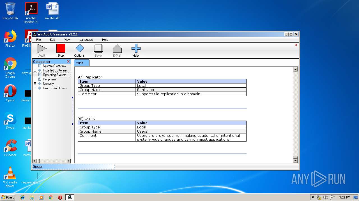Click splitter left-pointing arrow
The height and width of the screenshot is (201, 359).
click(72, 124)
